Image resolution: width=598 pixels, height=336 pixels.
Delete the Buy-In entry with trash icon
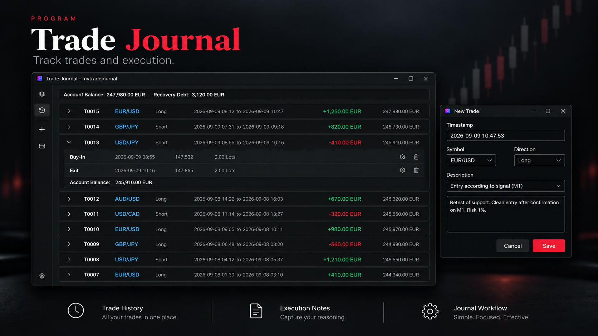pyautogui.click(x=416, y=157)
